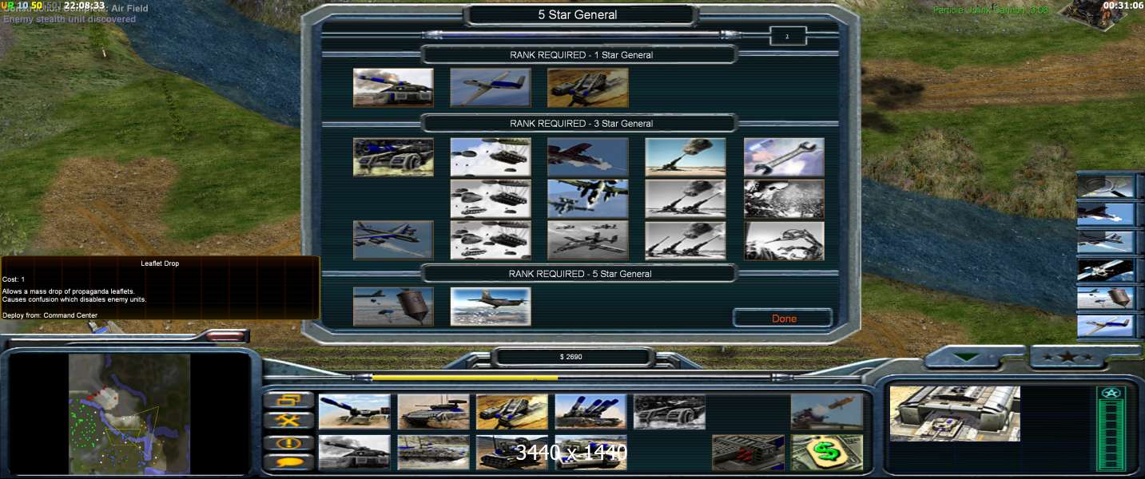The width and height of the screenshot is (1145, 479).
Task: Activate the radar scan shortcut on right edge
Action: (1105, 186)
